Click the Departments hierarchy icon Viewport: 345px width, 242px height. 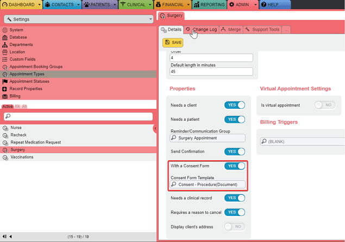pyautogui.click(x=5, y=45)
